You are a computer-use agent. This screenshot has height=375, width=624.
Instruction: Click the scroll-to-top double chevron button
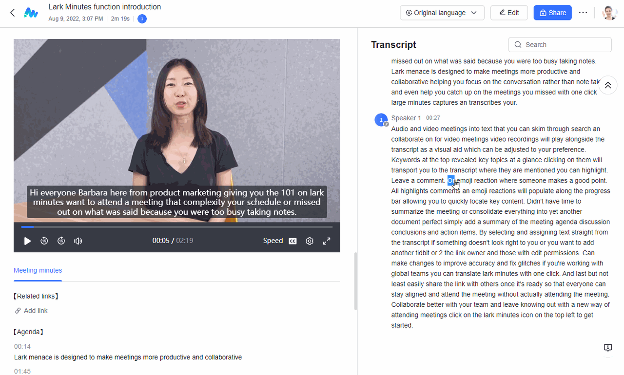point(608,85)
